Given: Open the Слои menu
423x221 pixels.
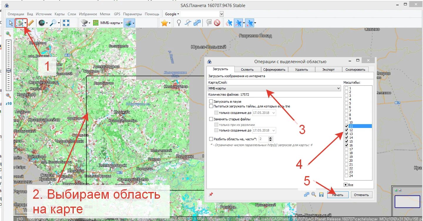Looking at the screenshot, I should [72, 14].
